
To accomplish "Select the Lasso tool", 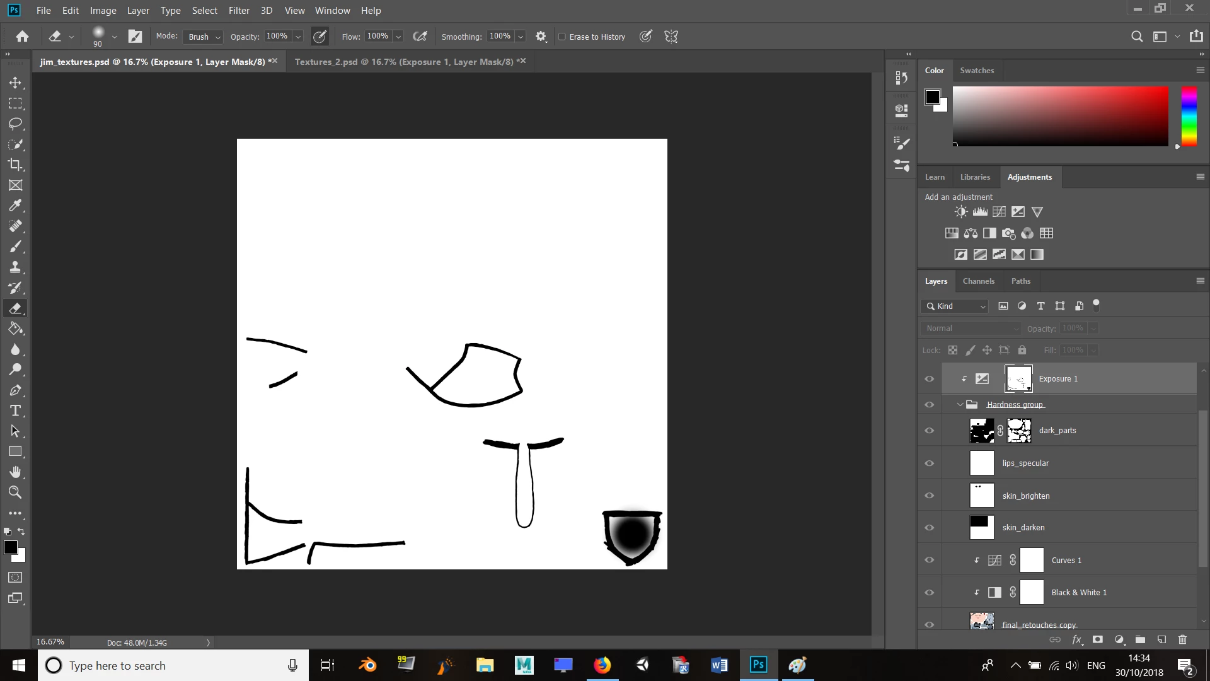I will click(x=15, y=124).
